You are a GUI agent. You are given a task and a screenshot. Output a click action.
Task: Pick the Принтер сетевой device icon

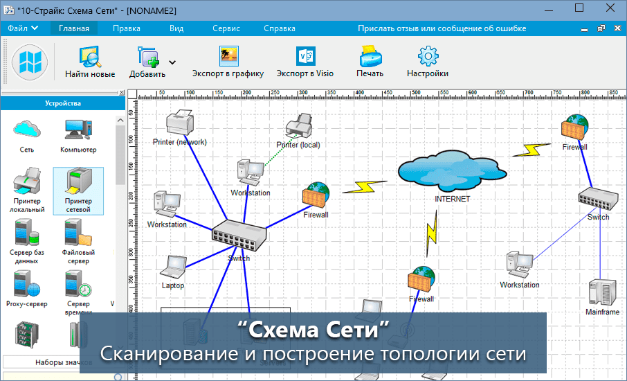pyautogui.click(x=78, y=183)
